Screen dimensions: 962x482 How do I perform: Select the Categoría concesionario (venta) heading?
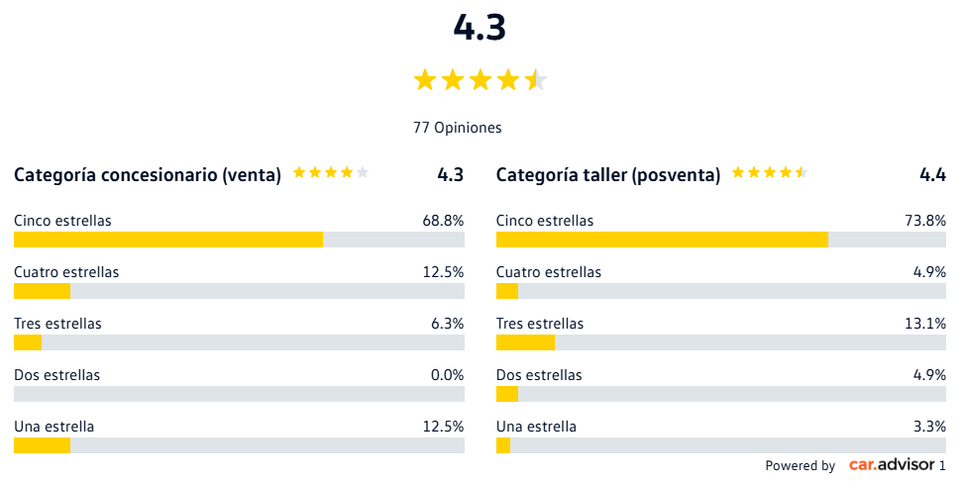coord(148,175)
